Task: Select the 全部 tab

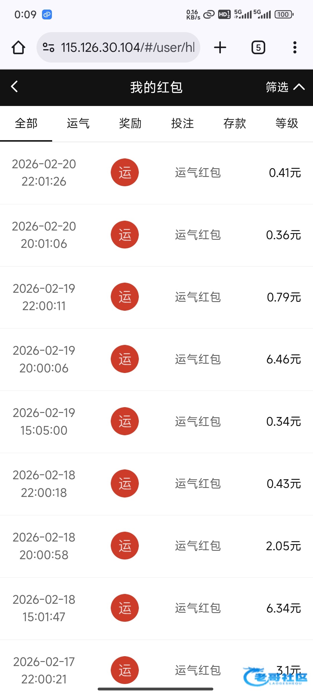Action: pos(26,124)
